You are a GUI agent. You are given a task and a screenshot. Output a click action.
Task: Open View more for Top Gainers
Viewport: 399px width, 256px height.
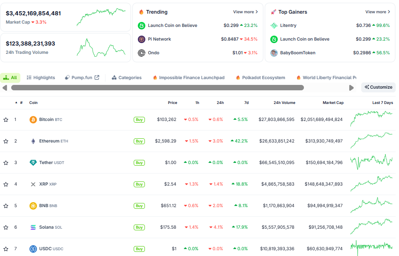(377, 12)
